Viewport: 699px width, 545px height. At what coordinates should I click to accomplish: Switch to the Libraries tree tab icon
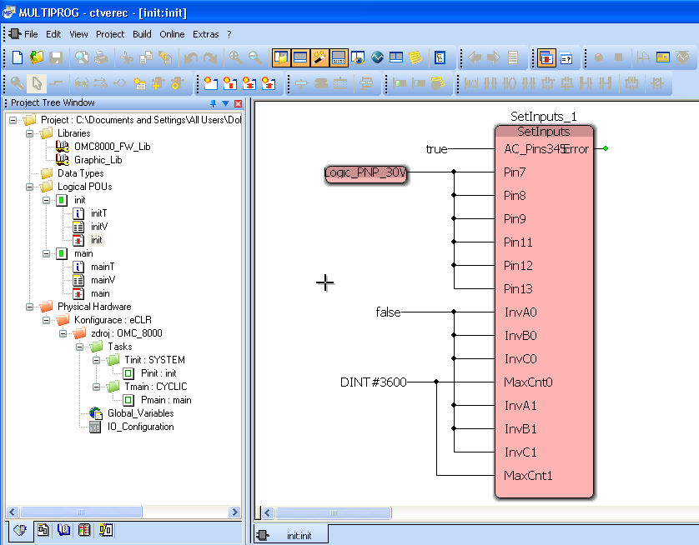click(x=63, y=530)
